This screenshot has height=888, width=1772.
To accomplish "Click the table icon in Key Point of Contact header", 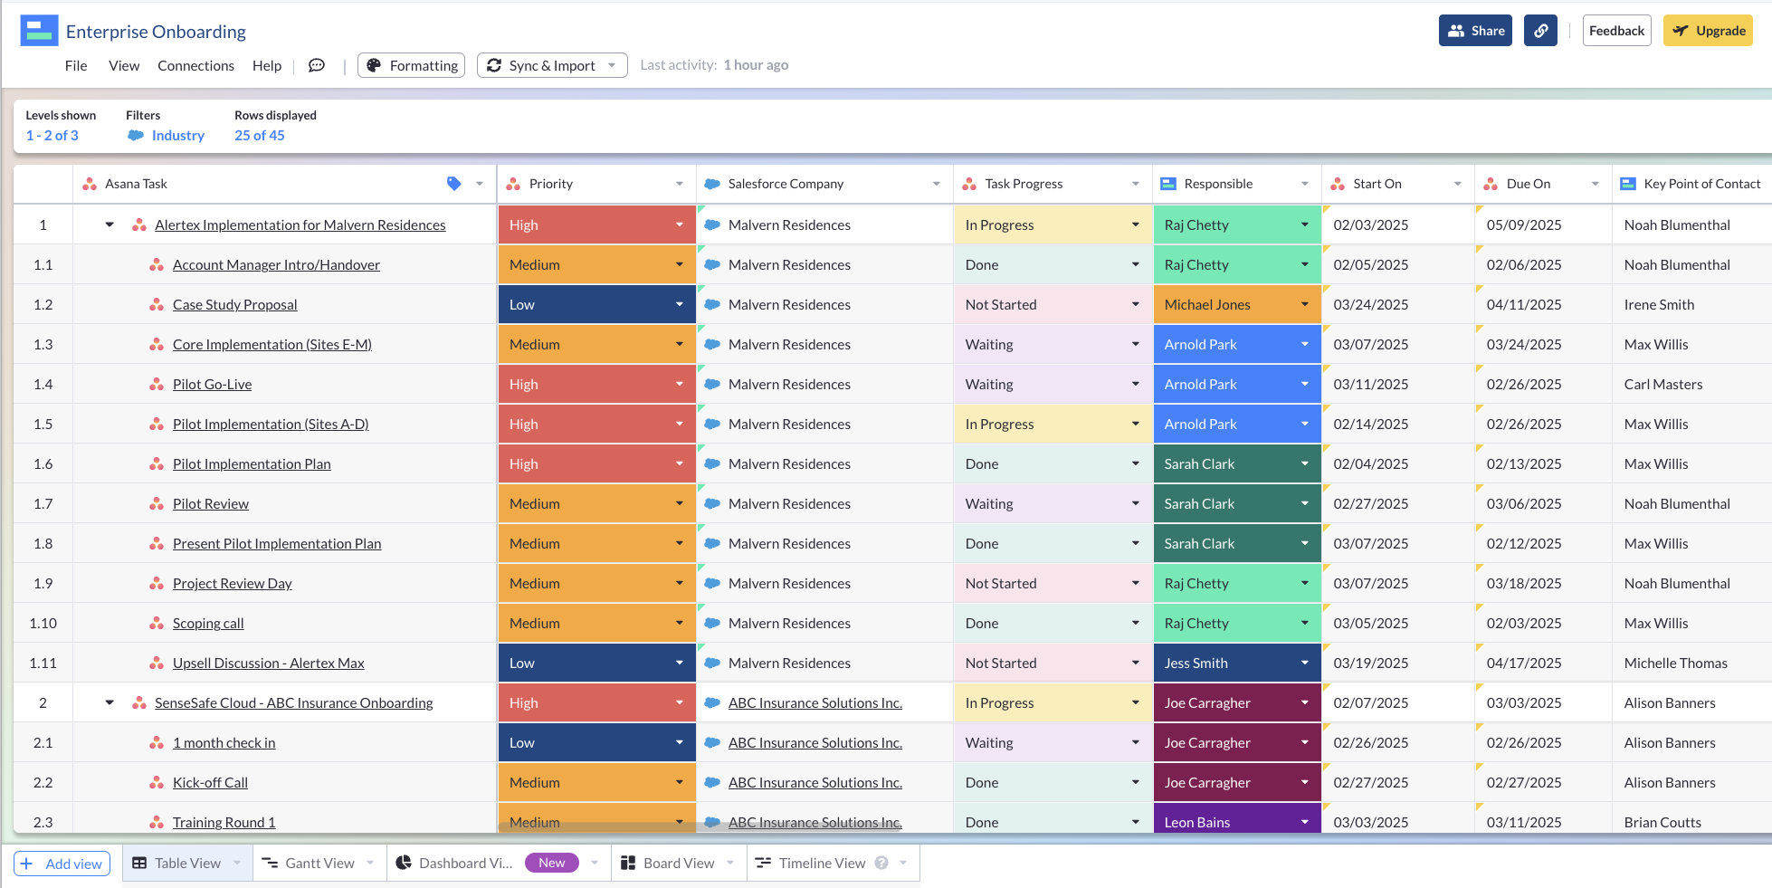I will pyautogui.click(x=1628, y=184).
